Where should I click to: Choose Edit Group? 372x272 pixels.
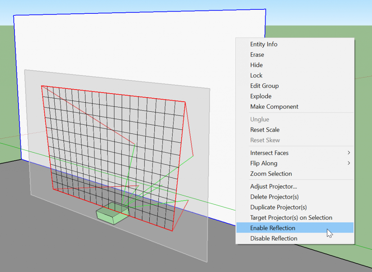click(x=295, y=86)
